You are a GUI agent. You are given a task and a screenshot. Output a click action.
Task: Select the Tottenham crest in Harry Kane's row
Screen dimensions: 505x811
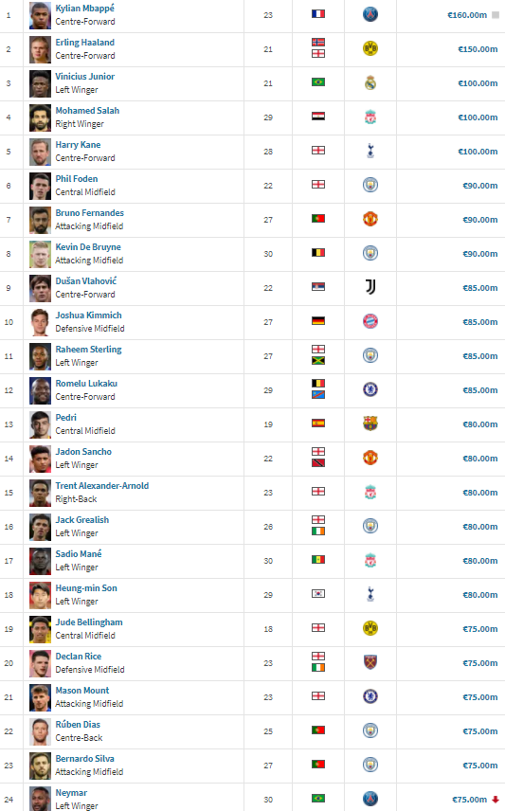(370, 151)
